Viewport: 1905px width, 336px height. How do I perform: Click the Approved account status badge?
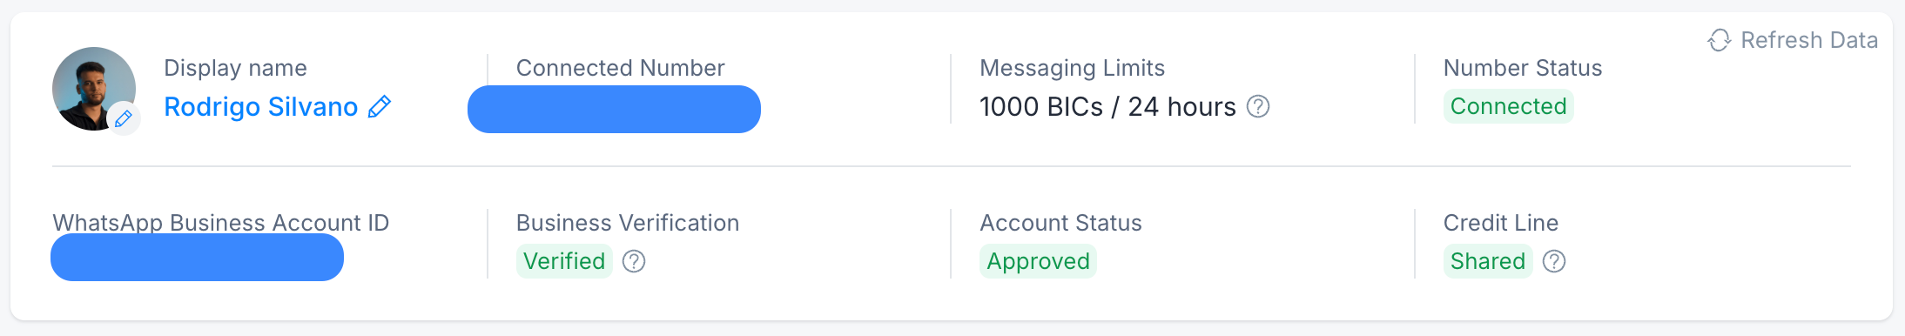coord(1038,261)
